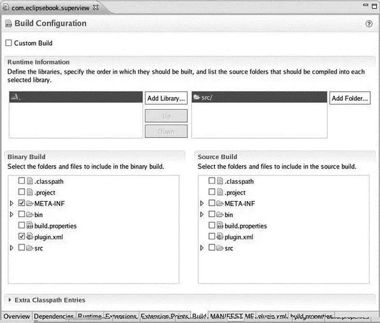The image size is (380, 323).
Task: Expand META-INF in Binary Build tree
Action: [x=11, y=203]
